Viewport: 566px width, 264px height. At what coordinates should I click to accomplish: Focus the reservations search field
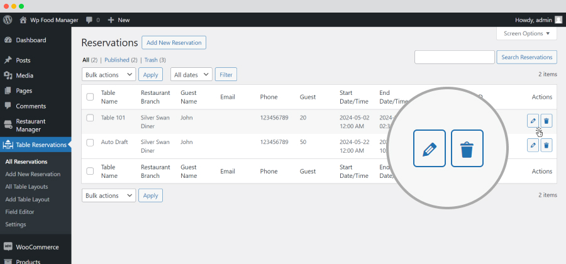pos(455,57)
